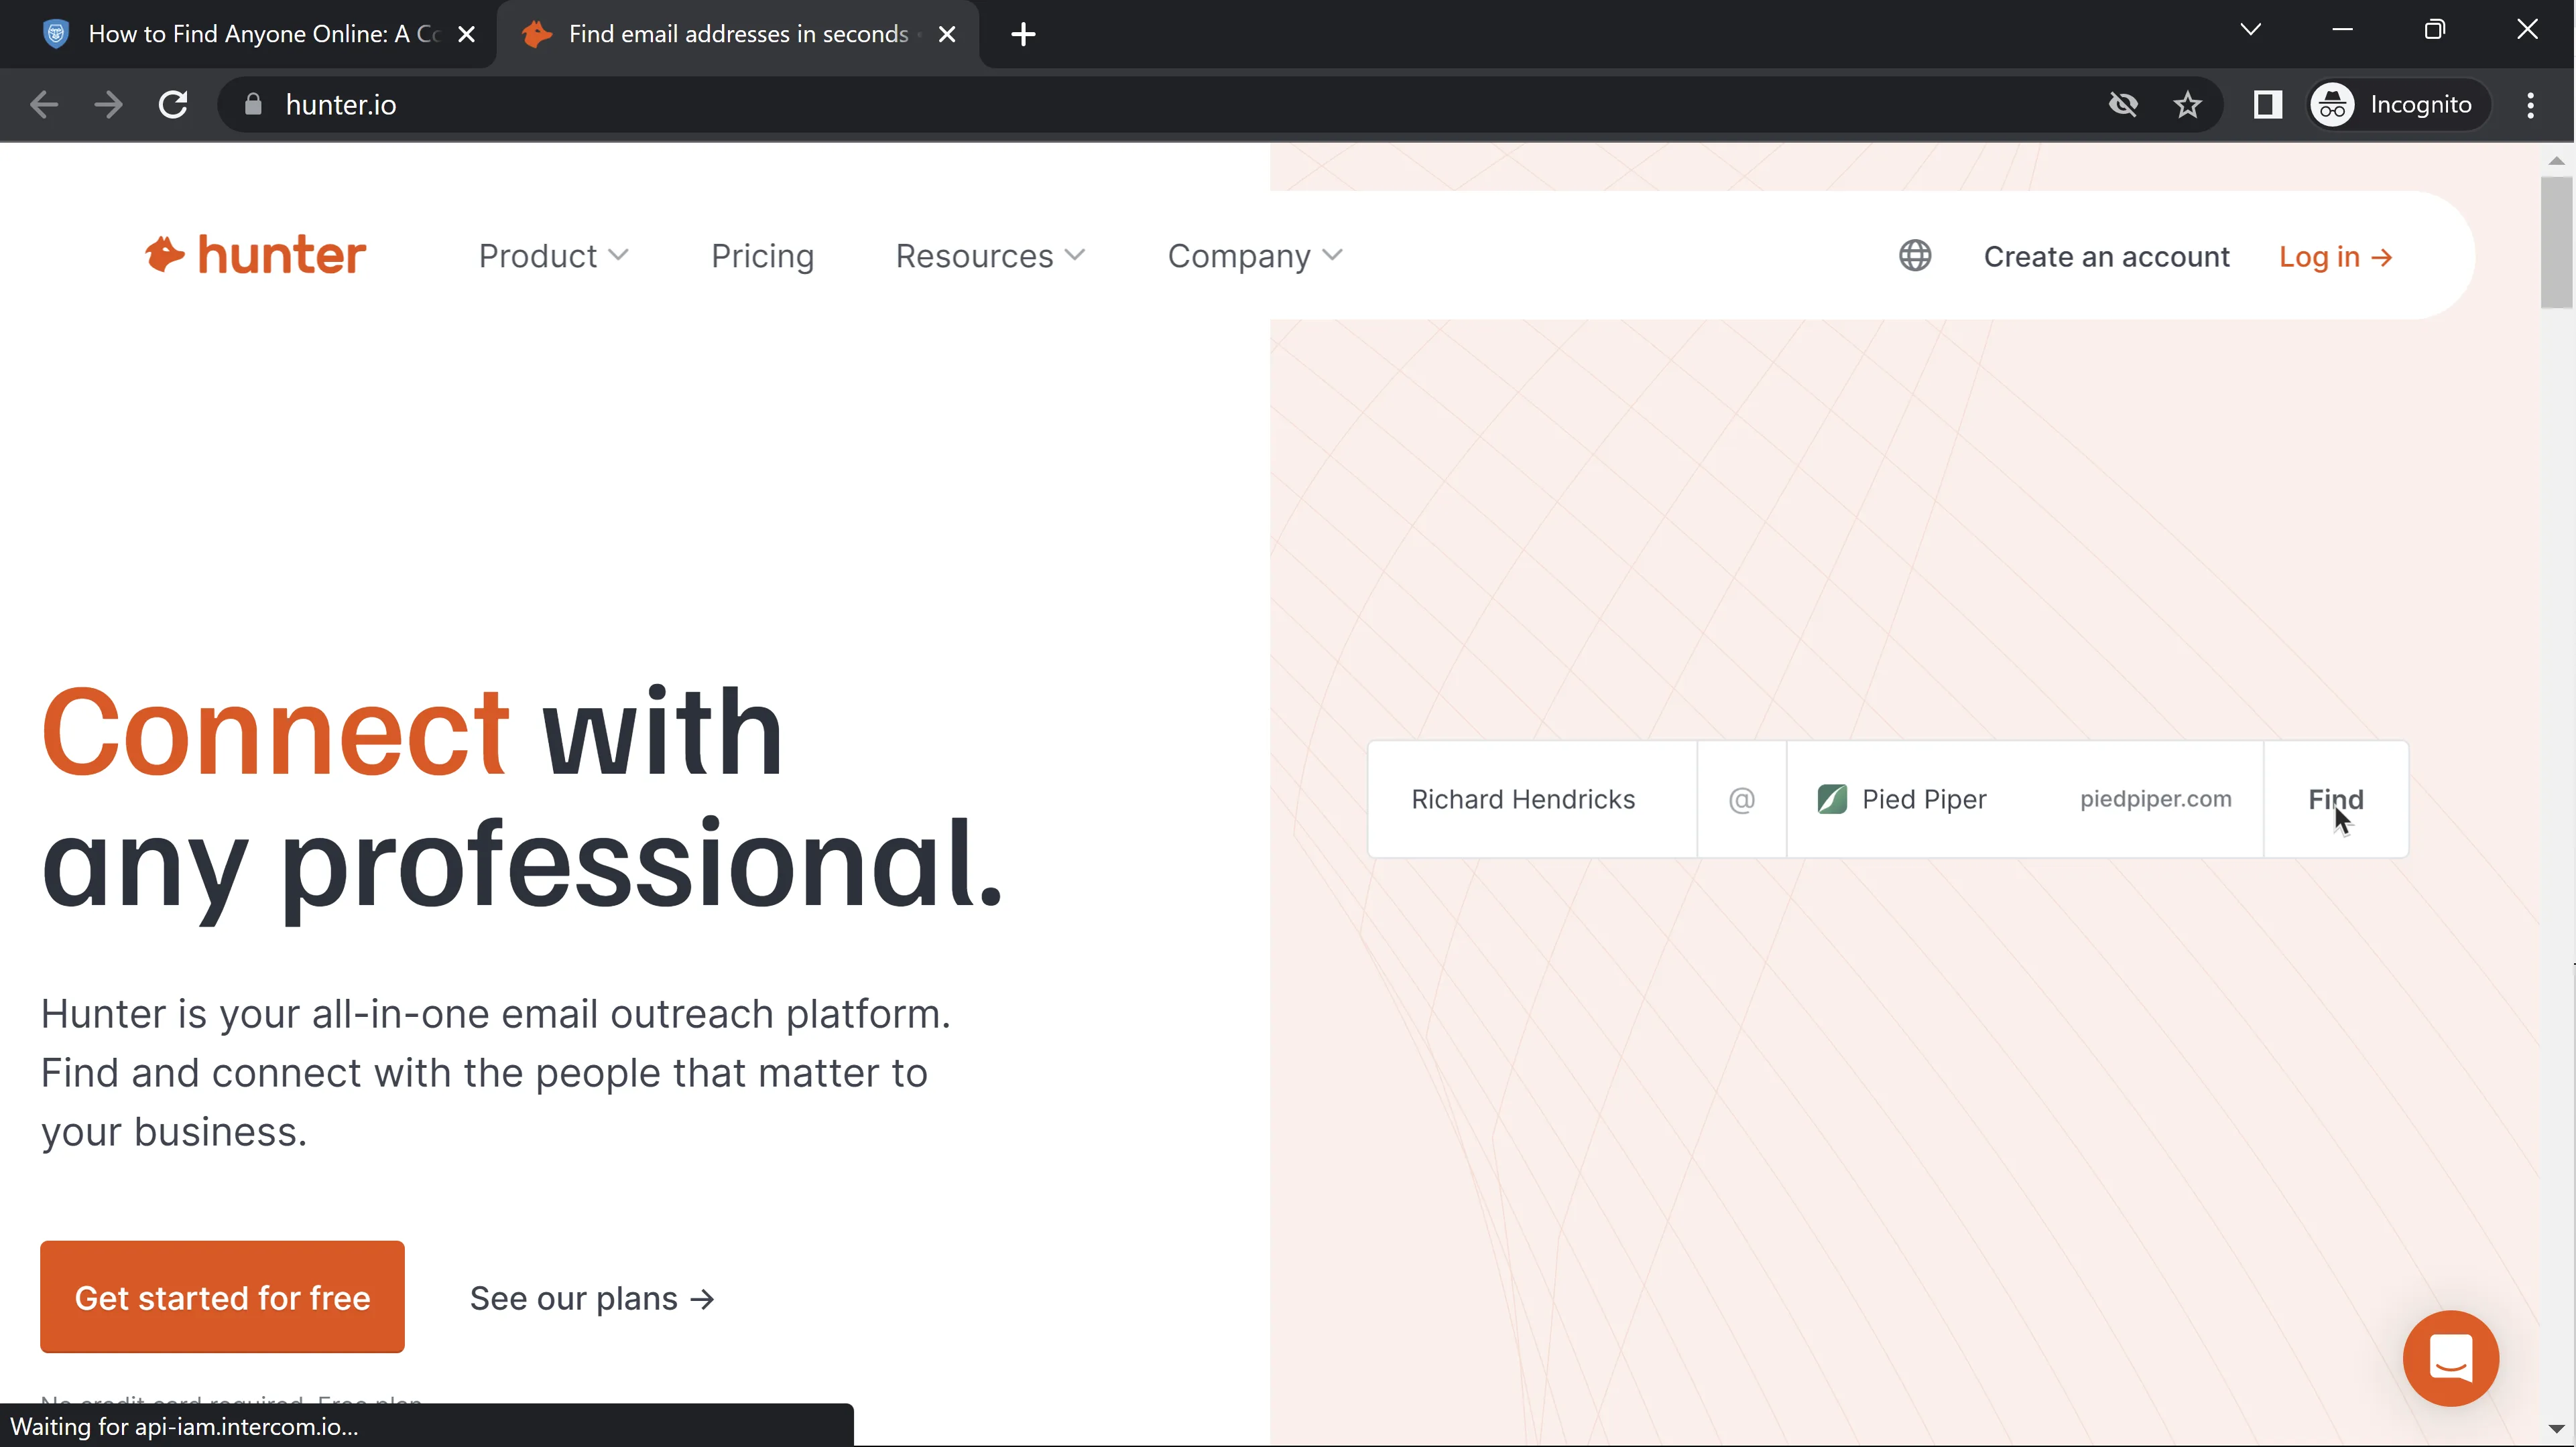The image size is (2576, 1447).
Task: Reload the hunter.io page
Action: coord(173,105)
